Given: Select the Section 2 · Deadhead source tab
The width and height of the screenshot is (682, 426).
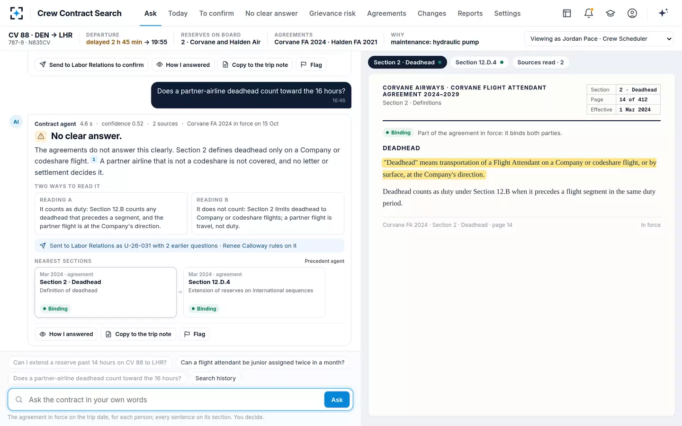Looking at the screenshot, I should [x=407, y=62].
